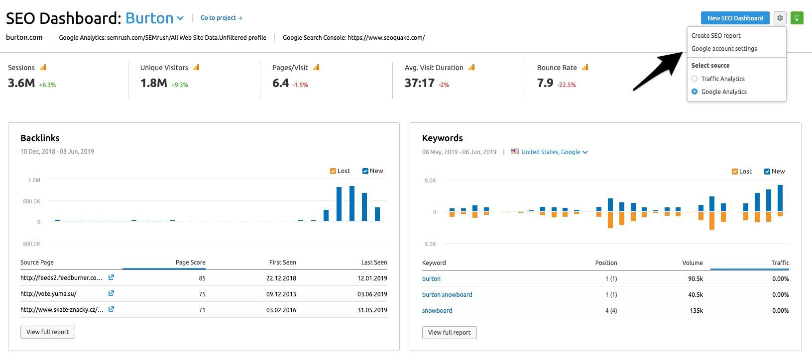Choose Create SEO report from the menu
The width and height of the screenshot is (812, 356).
coord(716,36)
